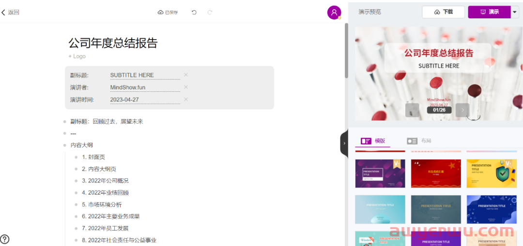
Task: Collapse the preview panel with side handle
Action: tap(344, 144)
